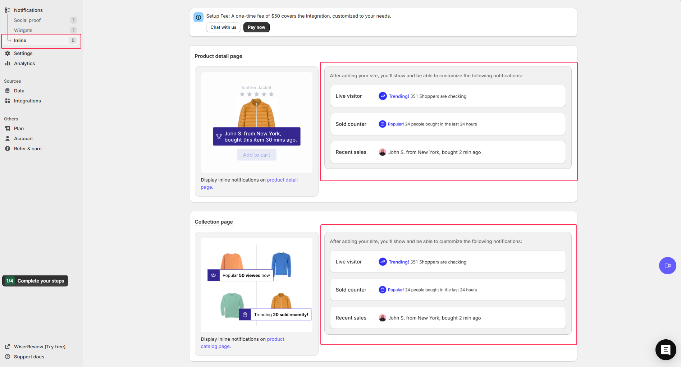Open the product detail page link
Viewport: 681px width, 367px height.
pos(282,180)
